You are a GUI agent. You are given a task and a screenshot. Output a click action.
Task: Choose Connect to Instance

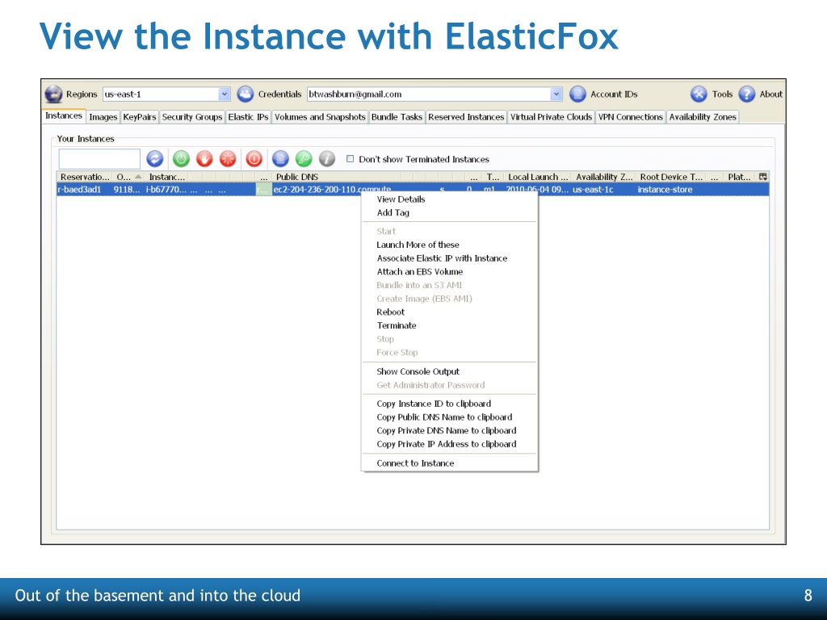[x=449, y=463]
